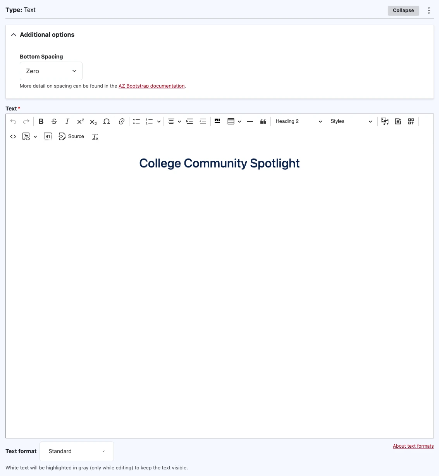The image size is (439, 476).
Task: Insert a horizontal line
Action: (x=250, y=121)
